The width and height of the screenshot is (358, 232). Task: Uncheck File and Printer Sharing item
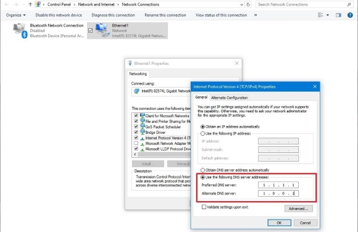tap(136, 121)
